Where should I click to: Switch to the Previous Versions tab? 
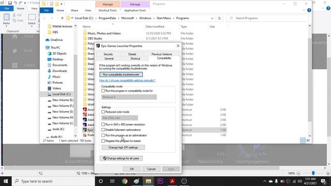coord(162,54)
